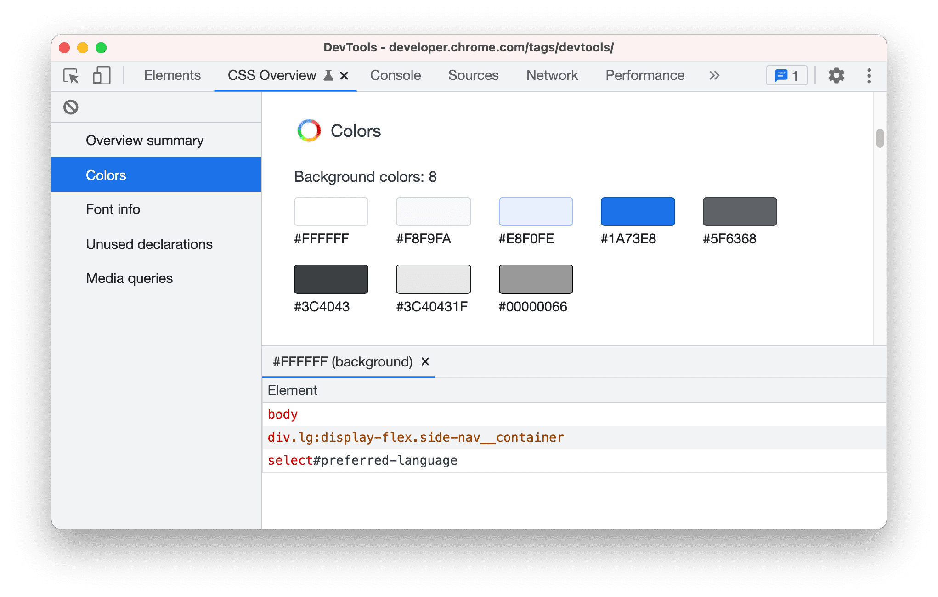
Task: Expand the Media queries section
Action: pyautogui.click(x=129, y=277)
